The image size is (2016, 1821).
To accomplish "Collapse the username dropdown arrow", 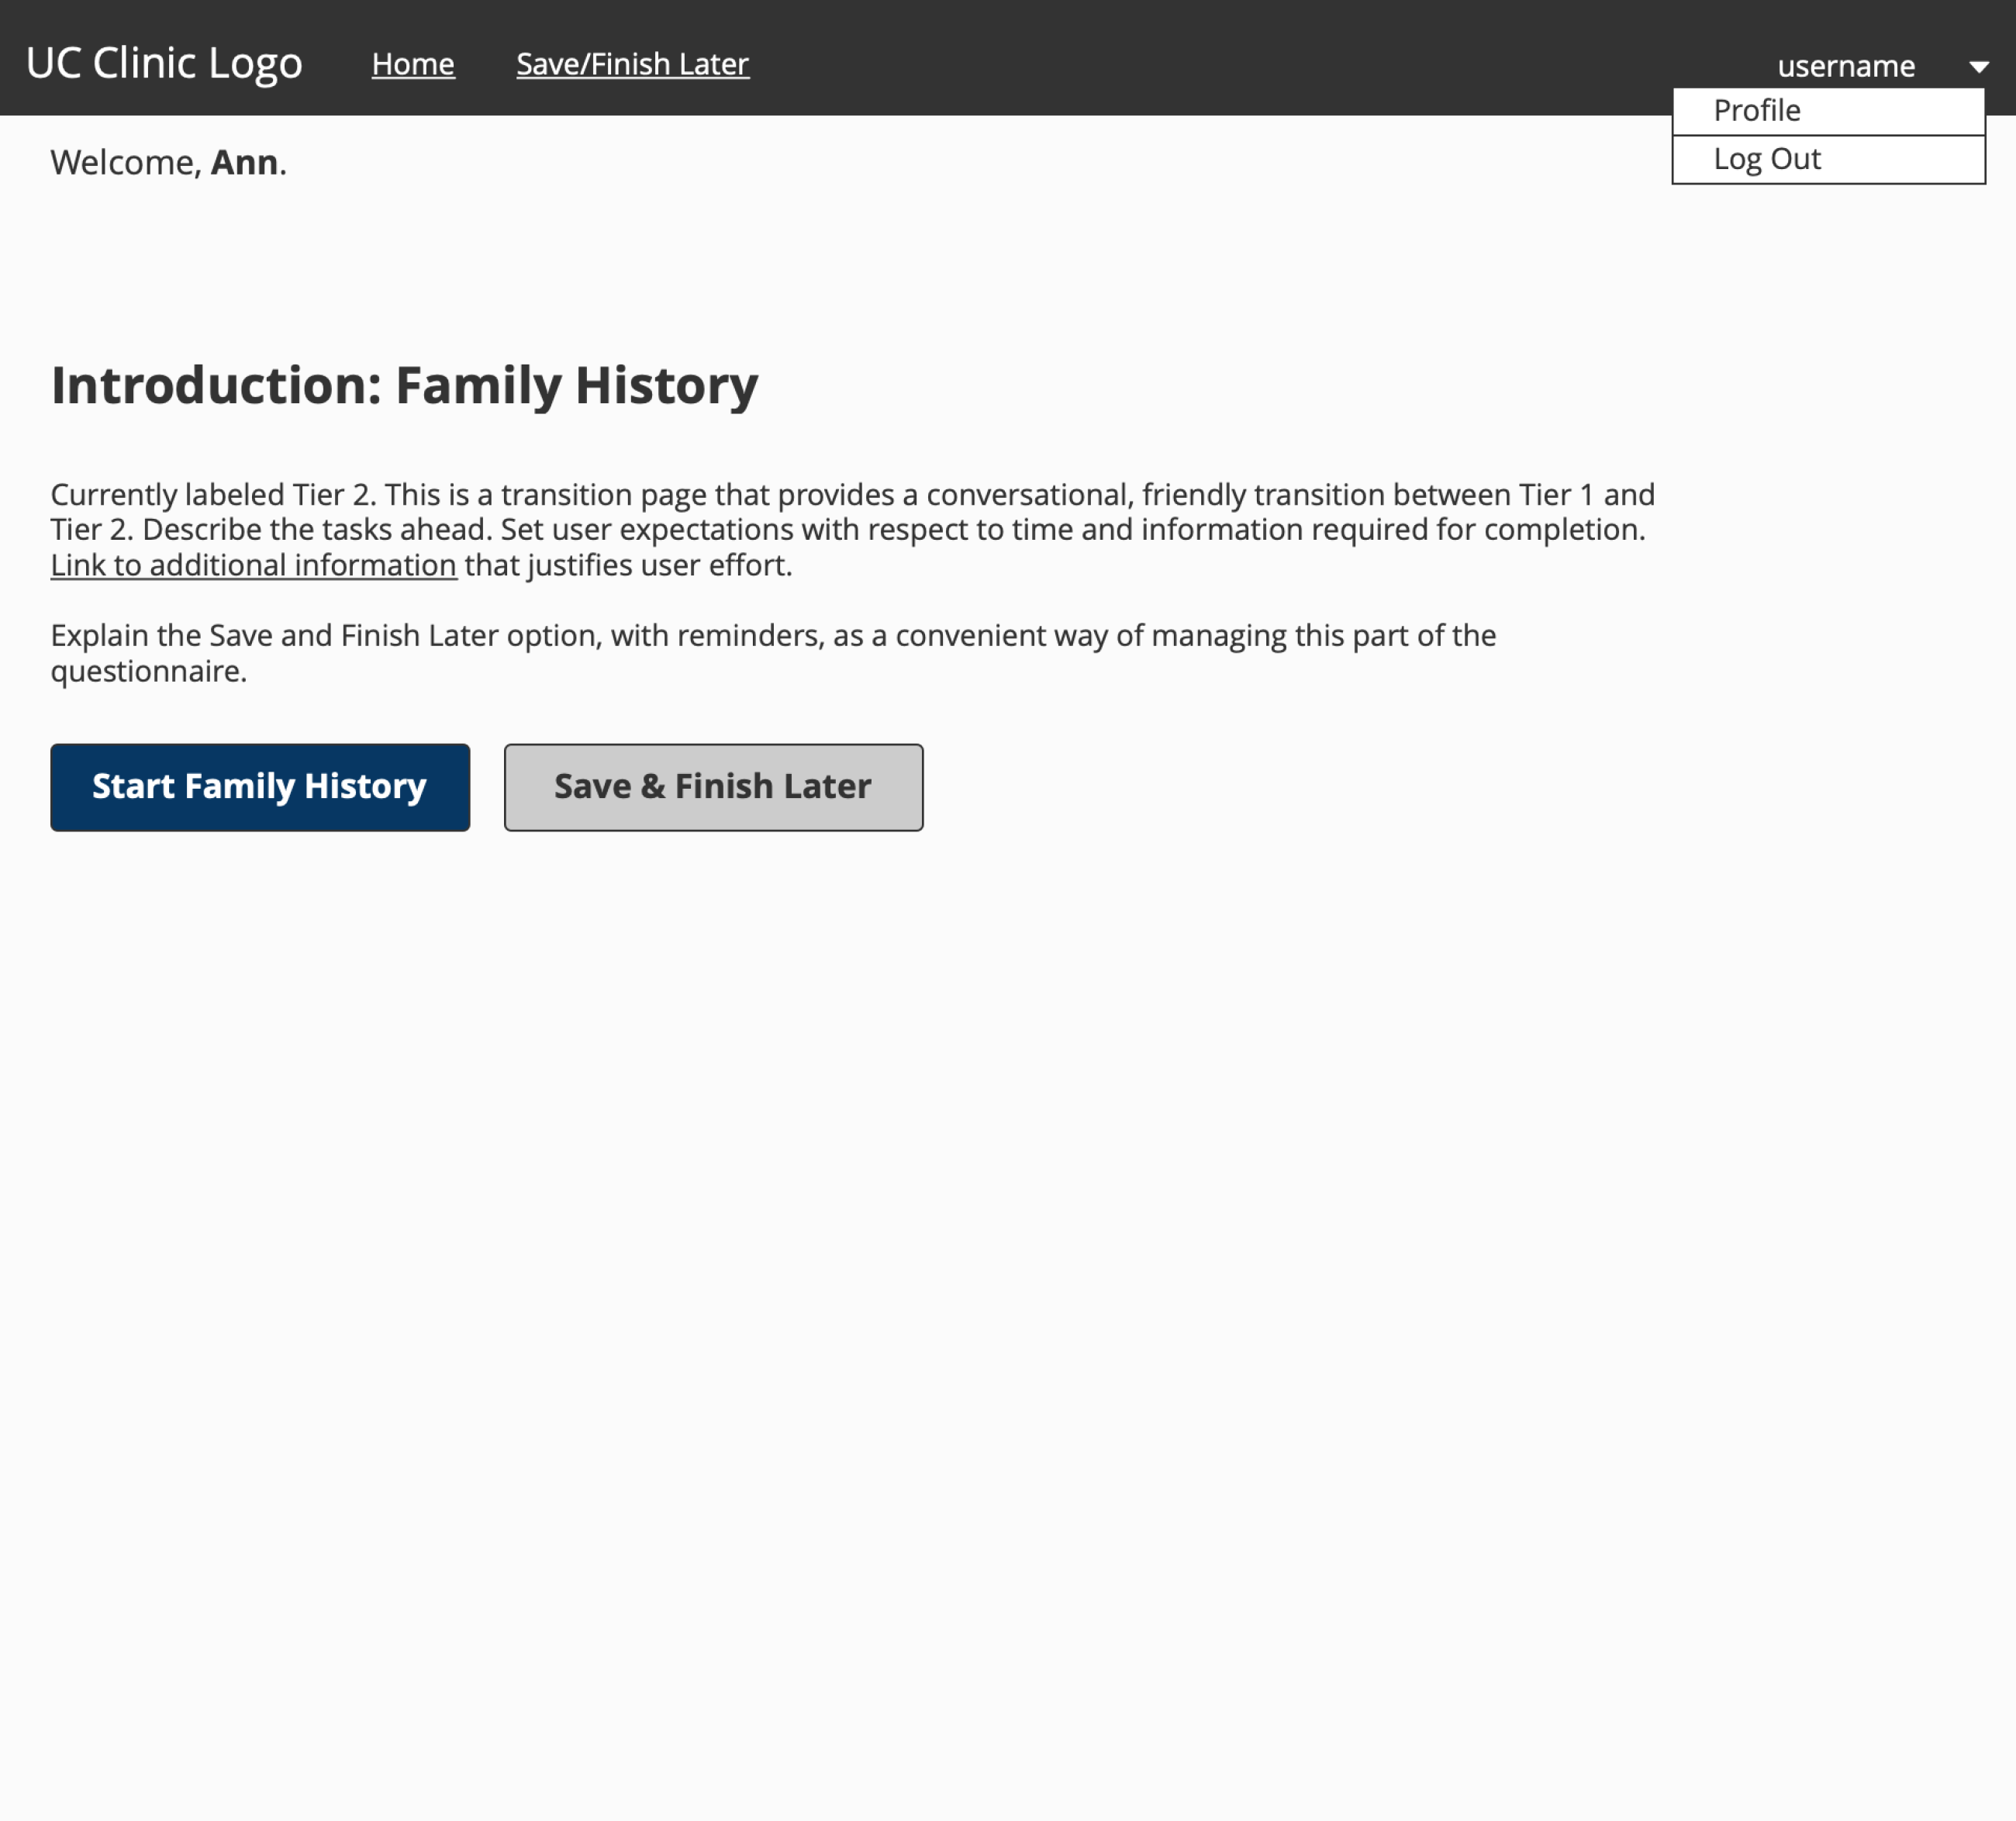I will [x=1978, y=67].
